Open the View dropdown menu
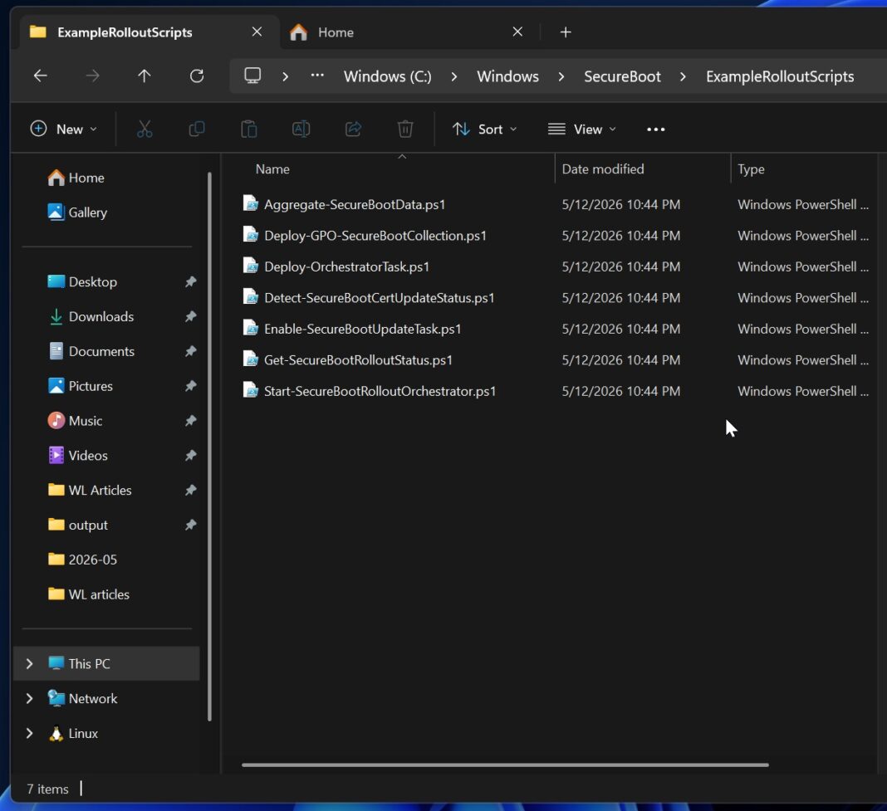 581,129
